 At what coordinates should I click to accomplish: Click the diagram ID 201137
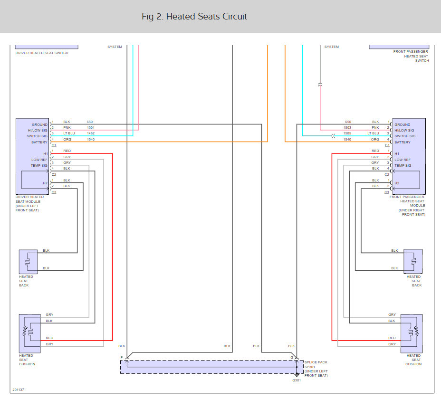(19, 389)
